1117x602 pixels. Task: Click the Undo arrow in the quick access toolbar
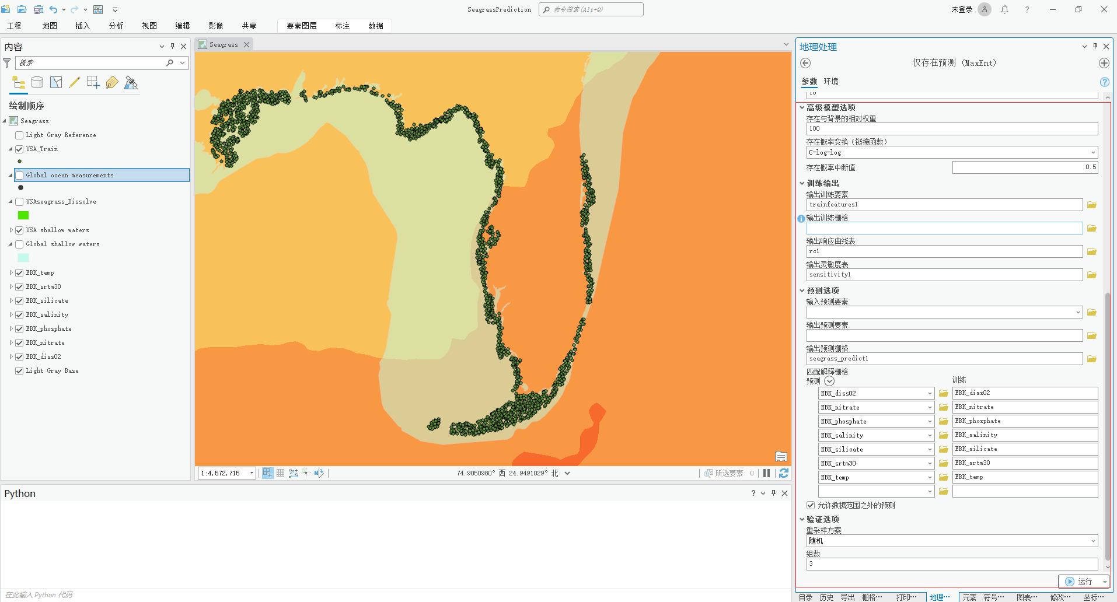pos(53,9)
